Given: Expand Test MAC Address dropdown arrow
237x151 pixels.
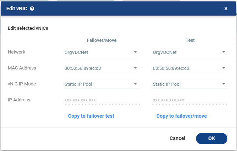Looking at the screenshot, I should click(x=224, y=68).
